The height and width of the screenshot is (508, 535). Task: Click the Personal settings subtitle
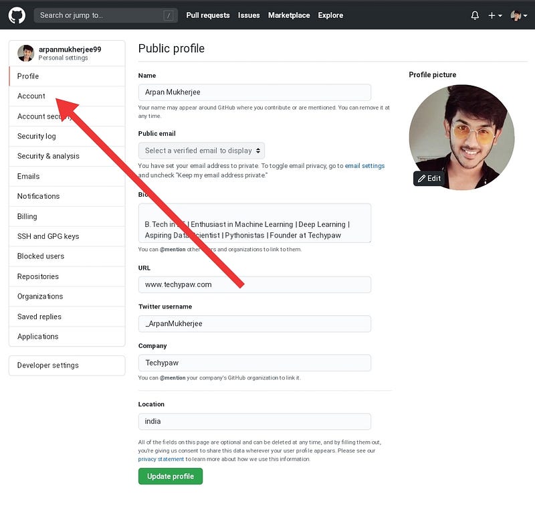[63, 58]
